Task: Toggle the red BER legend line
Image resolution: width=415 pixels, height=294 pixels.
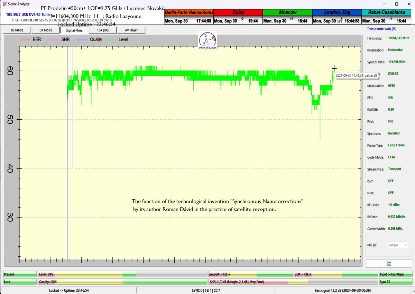Action: point(25,40)
